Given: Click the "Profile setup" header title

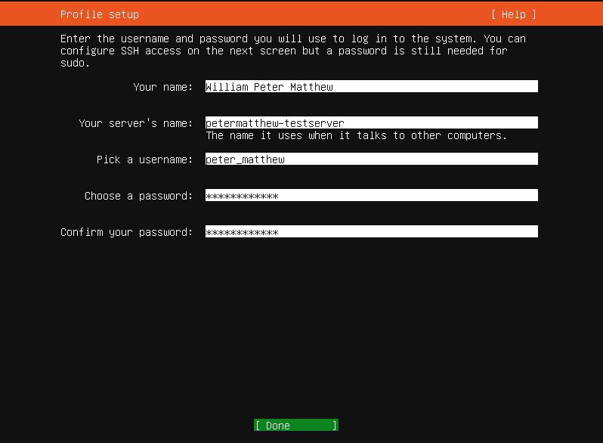Looking at the screenshot, I should pos(100,14).
